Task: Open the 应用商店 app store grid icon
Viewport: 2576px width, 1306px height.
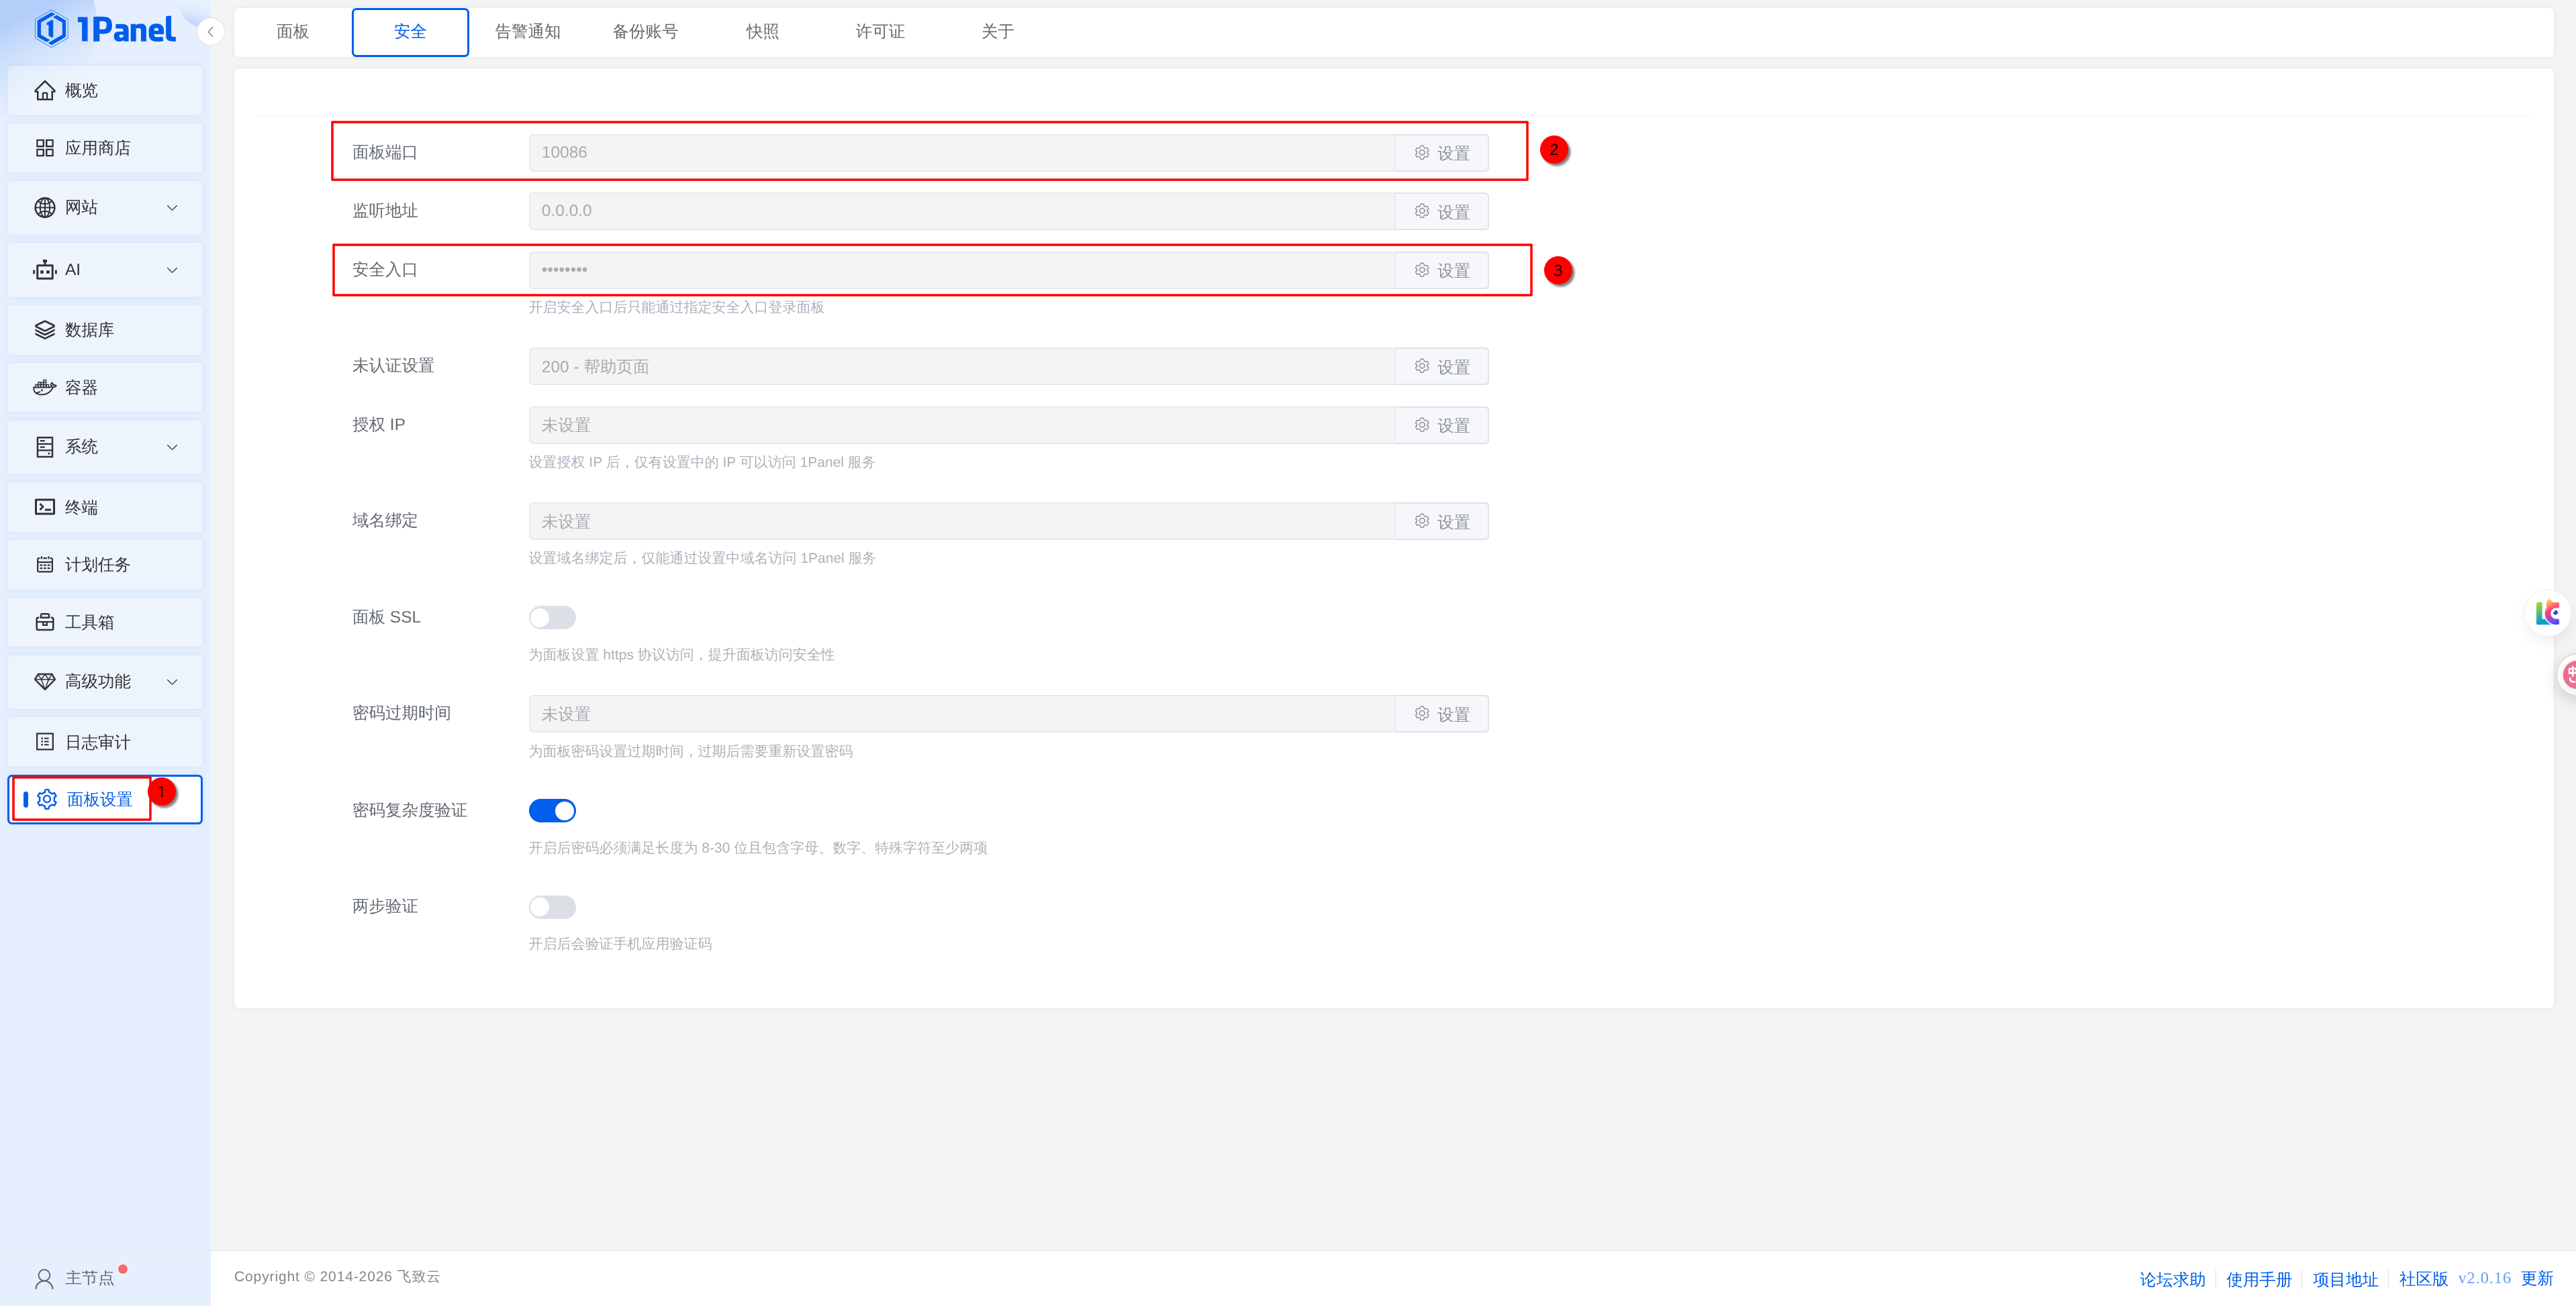Action: pyautogui.click(x=45, y=148)
